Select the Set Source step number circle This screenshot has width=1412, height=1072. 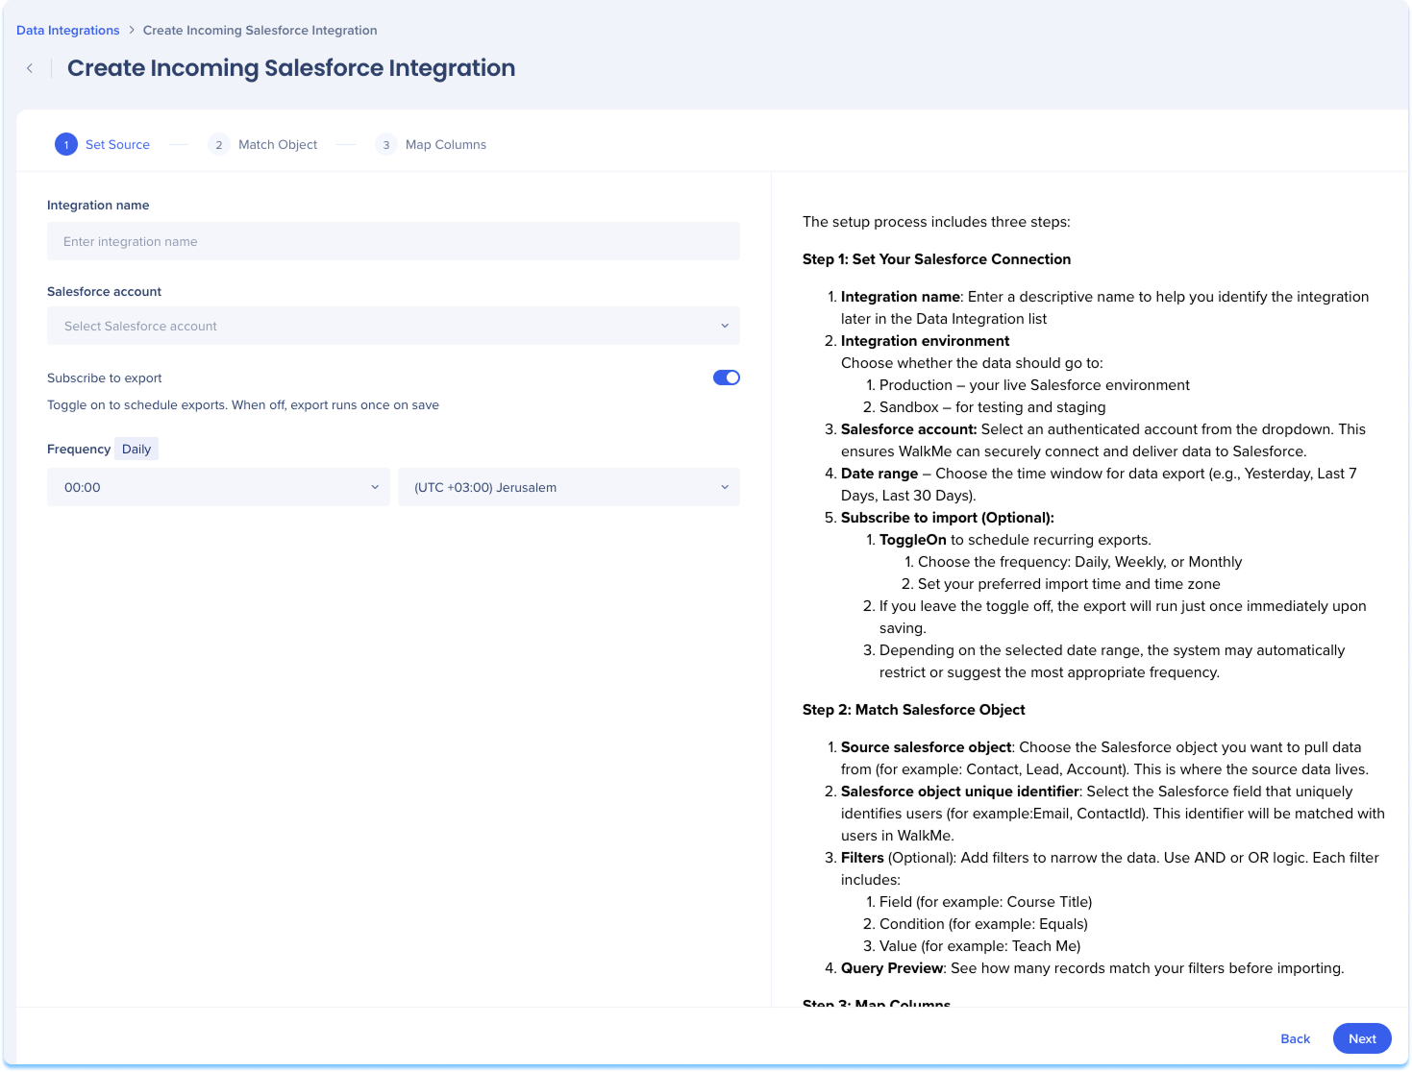(66, 145)
